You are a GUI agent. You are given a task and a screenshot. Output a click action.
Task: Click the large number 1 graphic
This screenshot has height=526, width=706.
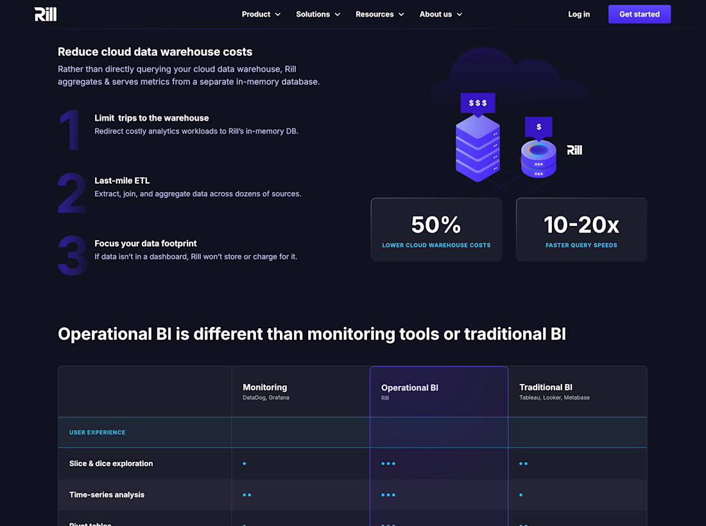(x=70, y=130)
